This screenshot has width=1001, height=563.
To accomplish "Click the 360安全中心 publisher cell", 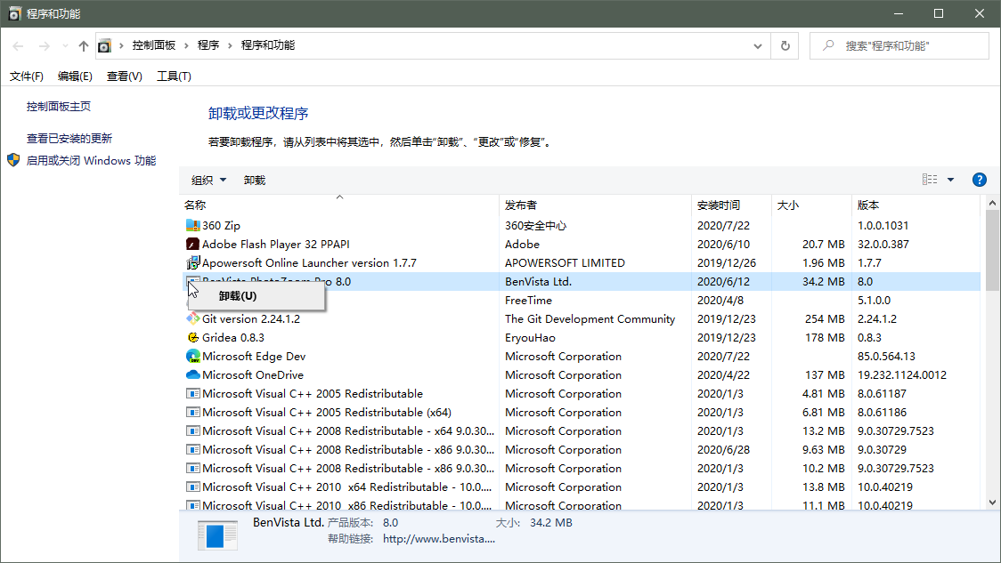I will [x=535, y=226].
